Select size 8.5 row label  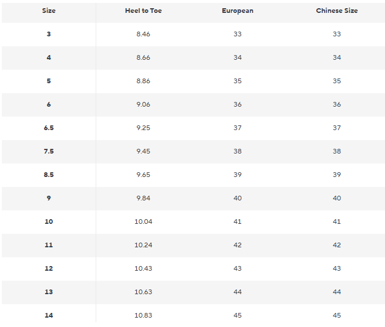(49, 175)
